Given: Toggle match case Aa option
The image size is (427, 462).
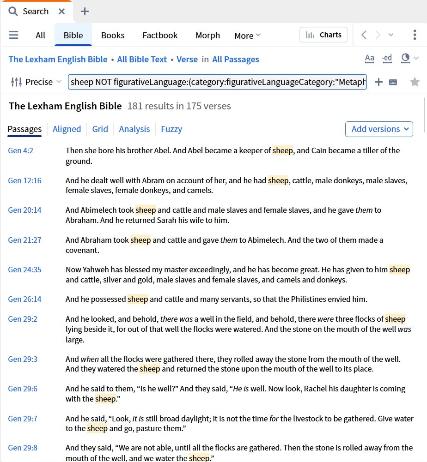Looking at the screenshot, I should (x=369, y=58).
